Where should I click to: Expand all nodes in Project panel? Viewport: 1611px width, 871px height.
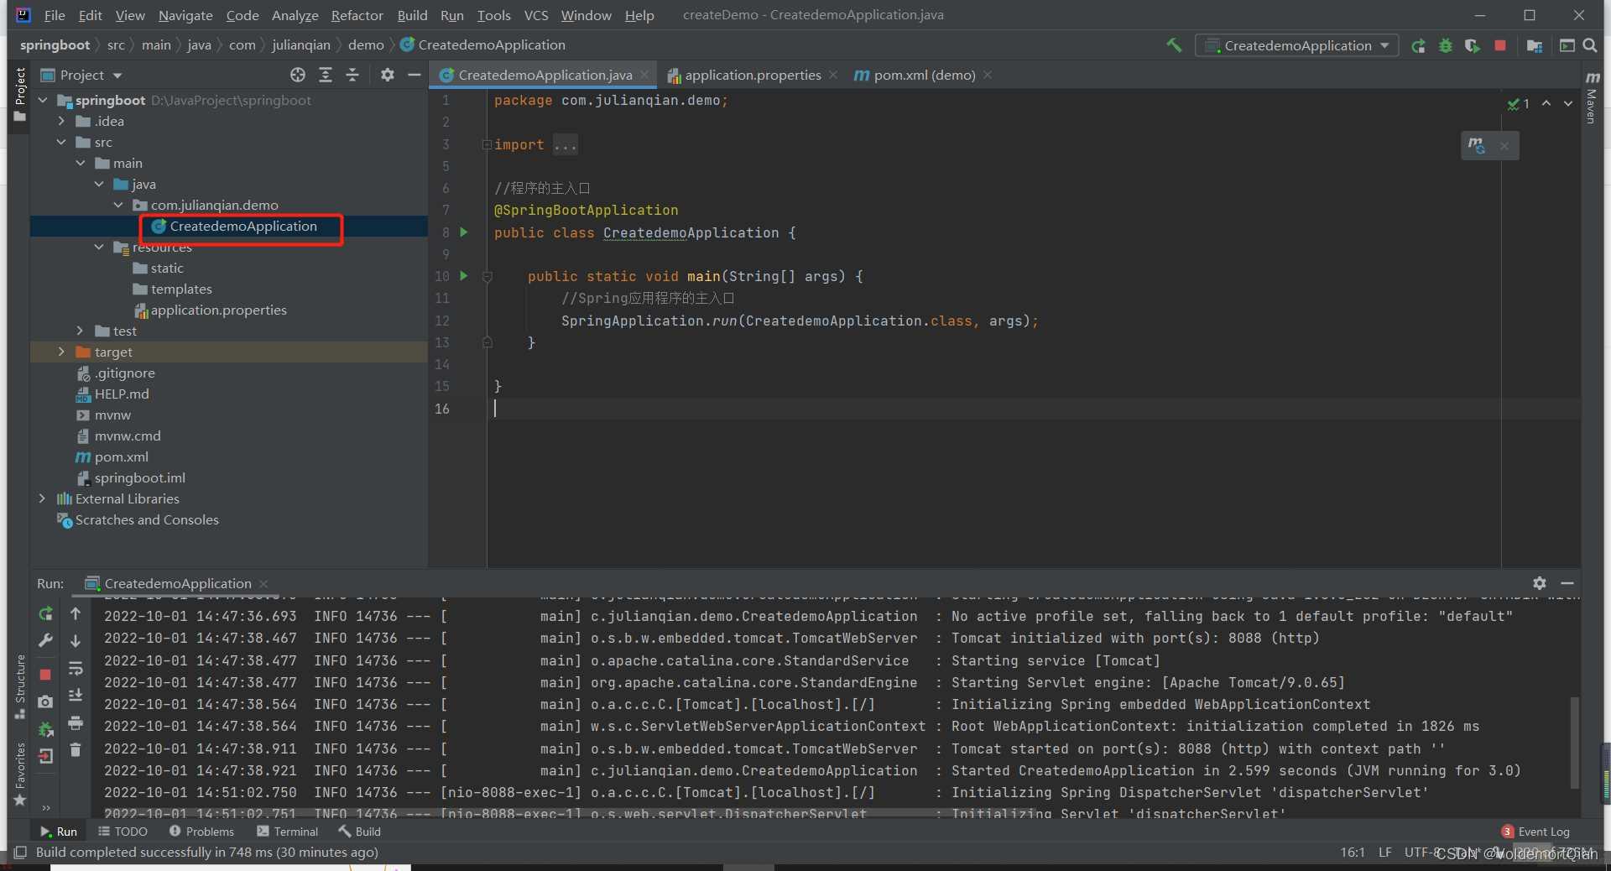click(x=326, y=76)
